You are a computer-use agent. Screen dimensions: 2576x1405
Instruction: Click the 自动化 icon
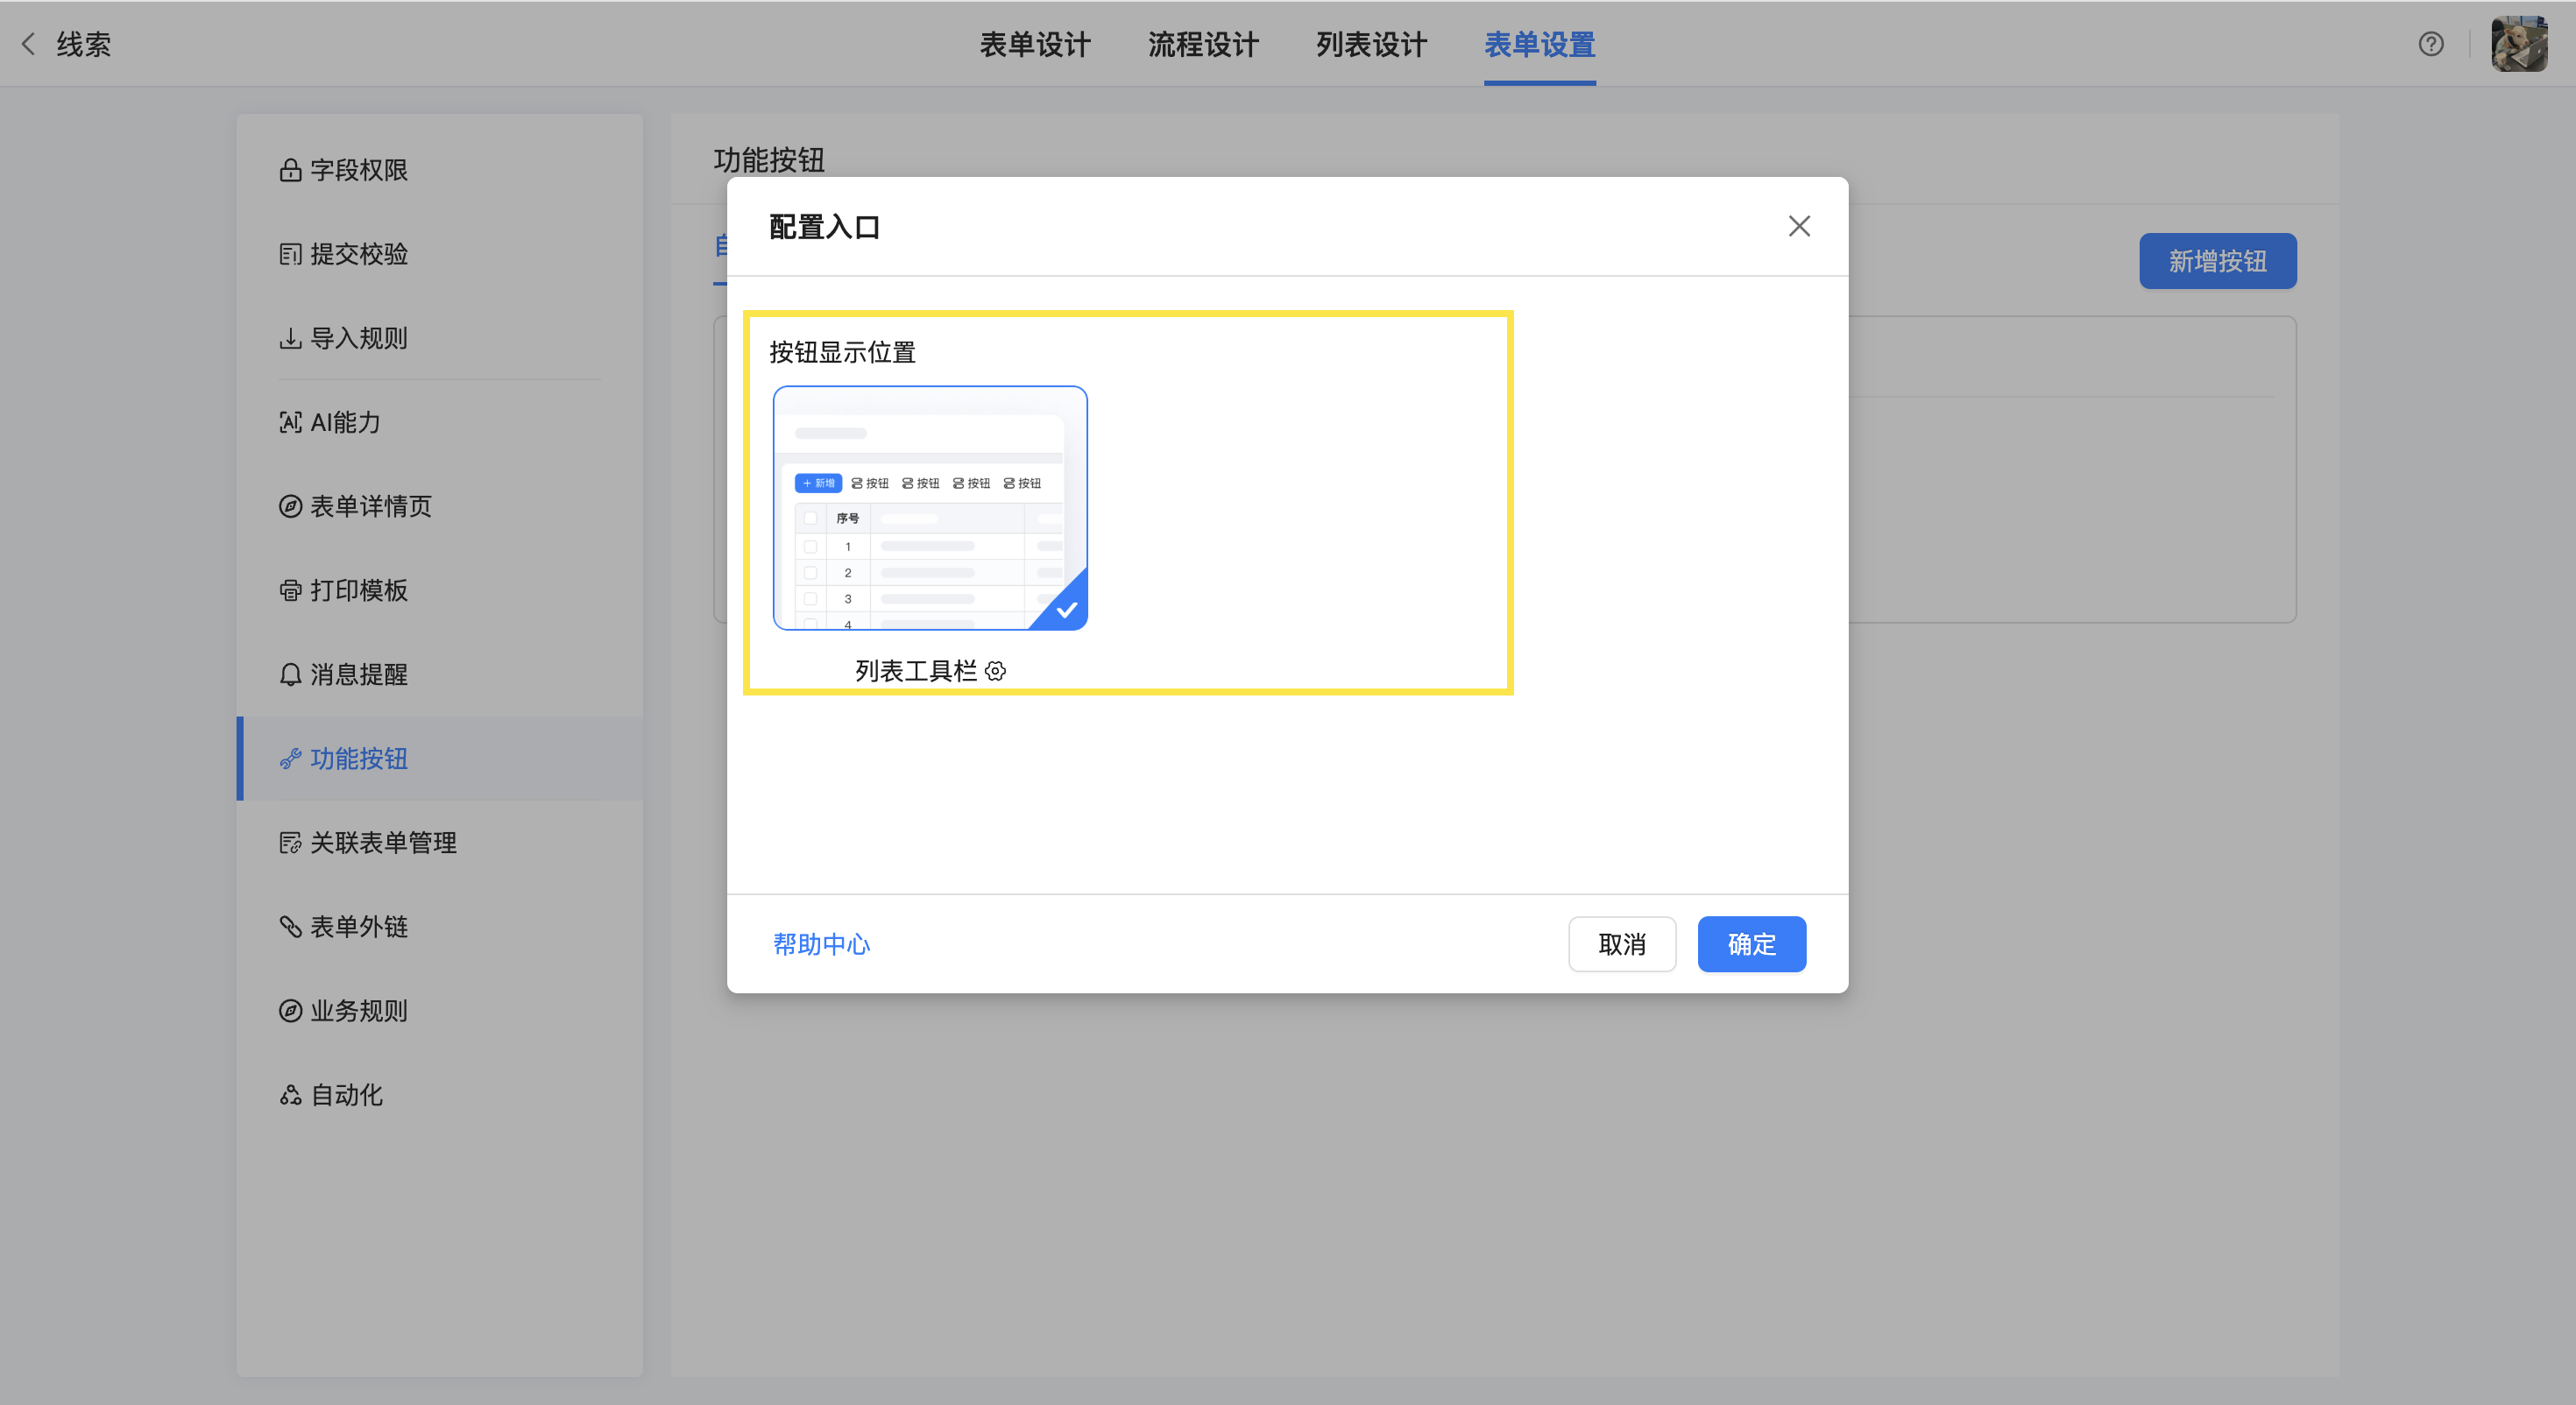point(290,1094)
